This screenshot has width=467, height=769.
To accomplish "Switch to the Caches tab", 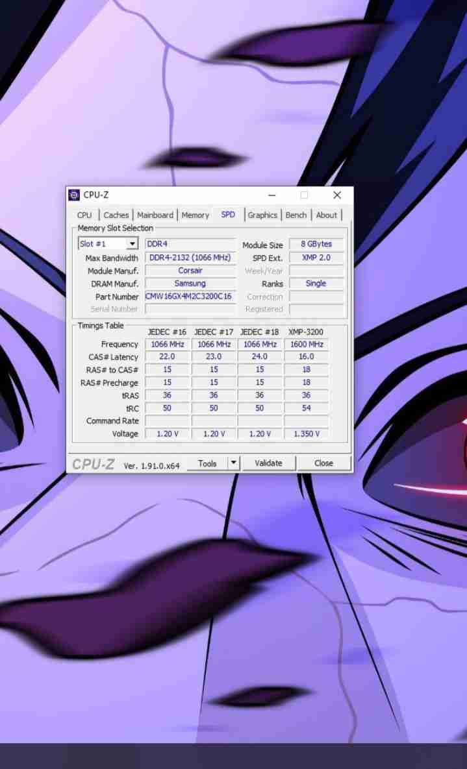I will coord(116,215).
